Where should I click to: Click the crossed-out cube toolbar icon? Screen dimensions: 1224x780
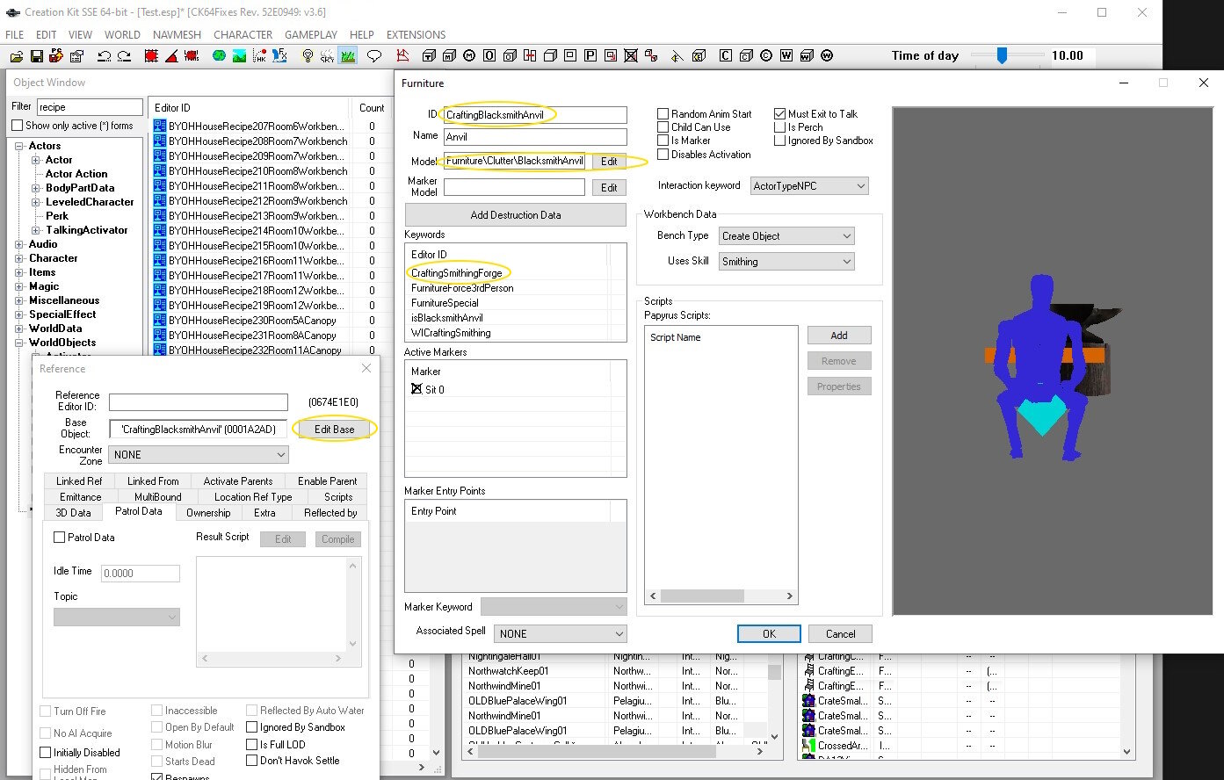tap(631, 56)
